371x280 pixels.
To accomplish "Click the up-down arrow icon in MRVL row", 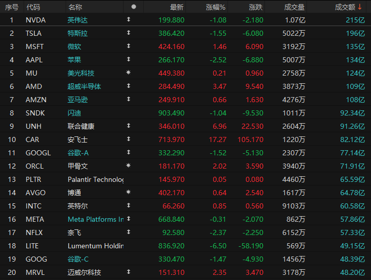I will pyautogui.click(x=129, y=272).
